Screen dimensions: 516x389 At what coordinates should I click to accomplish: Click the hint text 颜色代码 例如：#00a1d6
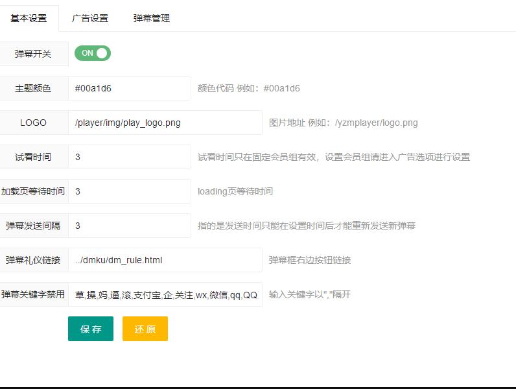pos(248,88)
